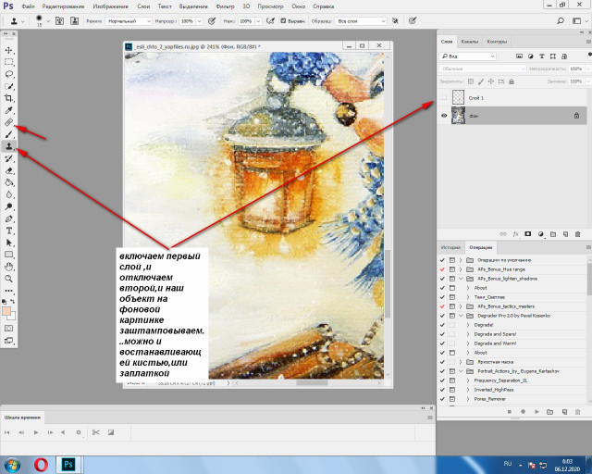
Task: Select the Zoom tool
Action: (9, 278)
